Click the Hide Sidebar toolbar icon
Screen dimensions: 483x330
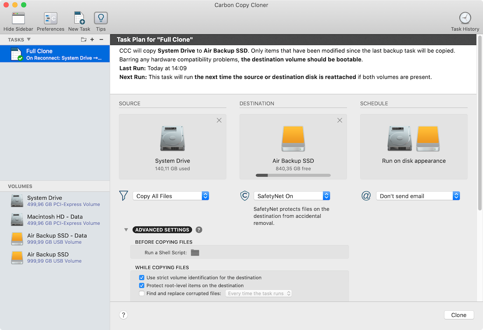point(18,18)
